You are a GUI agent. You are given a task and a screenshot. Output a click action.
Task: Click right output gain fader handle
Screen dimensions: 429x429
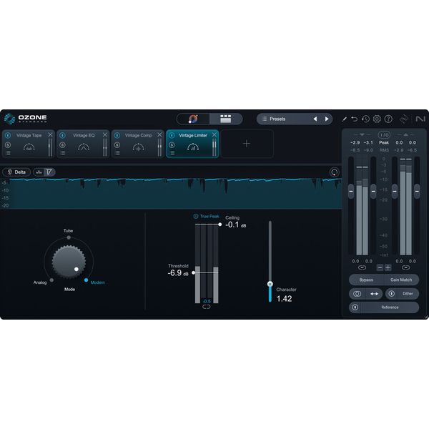tap(417, 191)
